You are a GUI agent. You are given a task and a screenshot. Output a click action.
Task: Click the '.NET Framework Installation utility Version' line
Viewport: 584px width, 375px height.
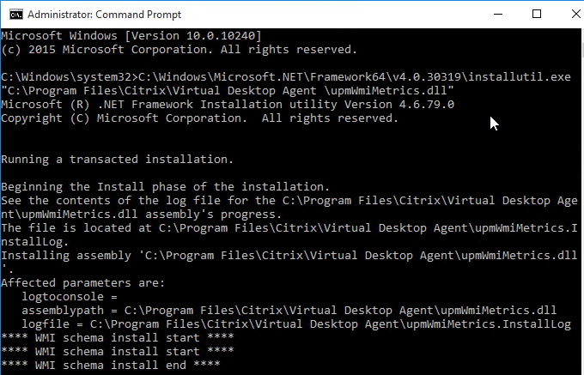228,105
